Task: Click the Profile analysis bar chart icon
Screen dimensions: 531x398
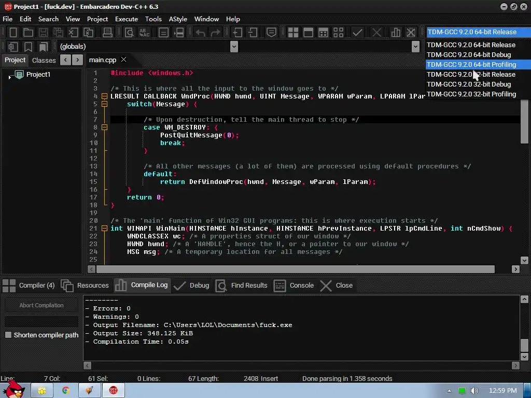Action: [x=396, y=33]
